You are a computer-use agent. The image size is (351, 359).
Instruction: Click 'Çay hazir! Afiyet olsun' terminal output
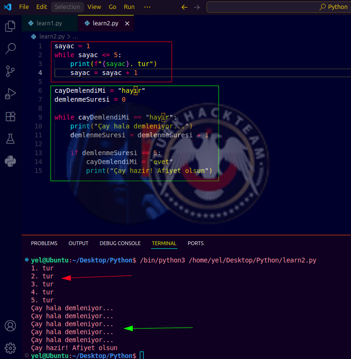tap(74, 348)
